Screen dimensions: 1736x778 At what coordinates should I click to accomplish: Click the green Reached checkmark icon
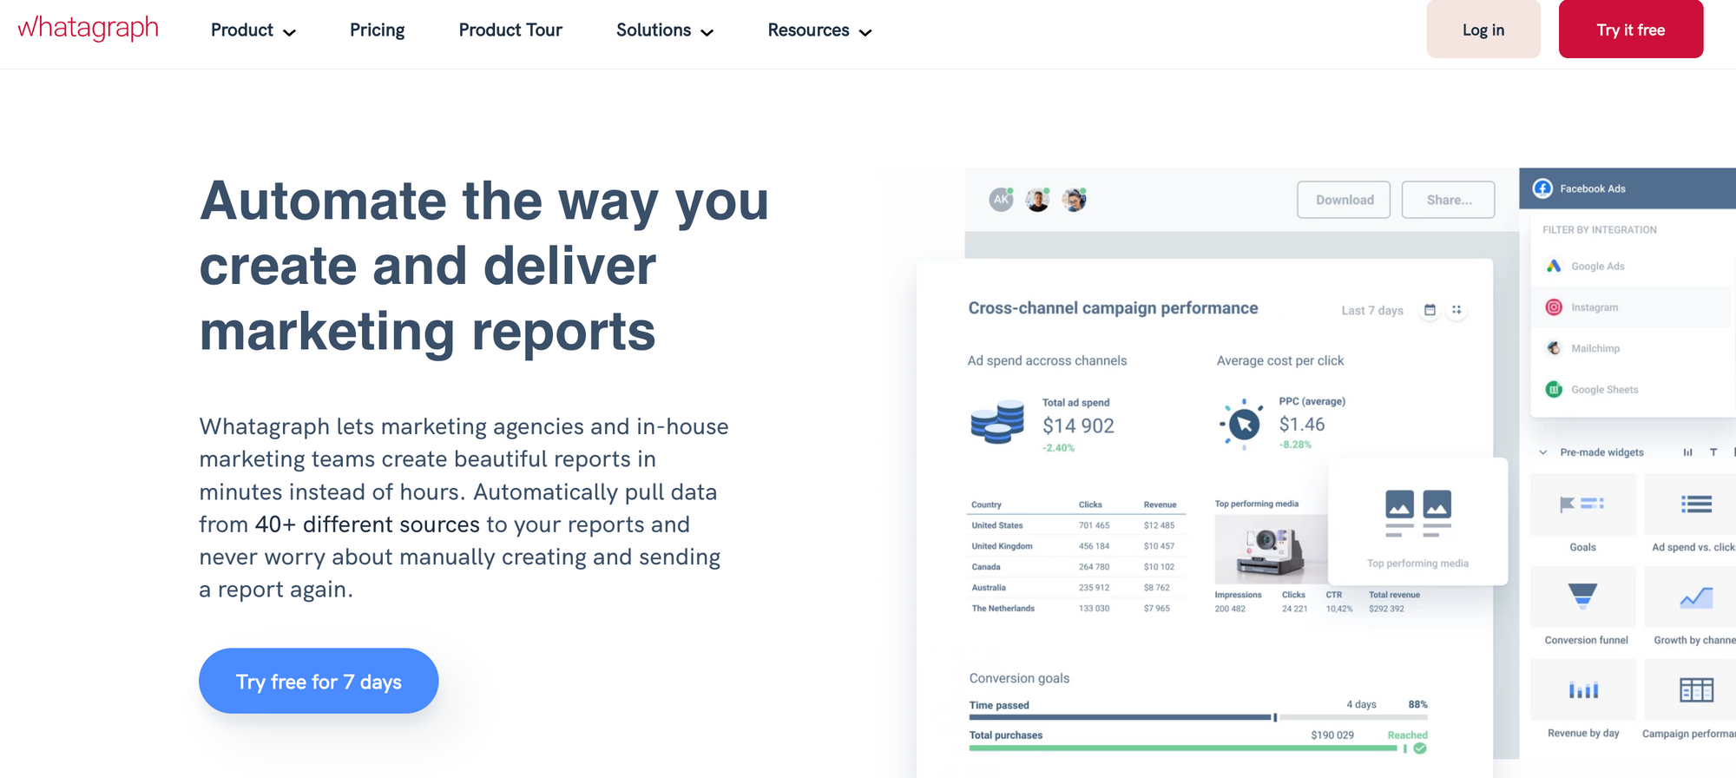click(1420, 748)
